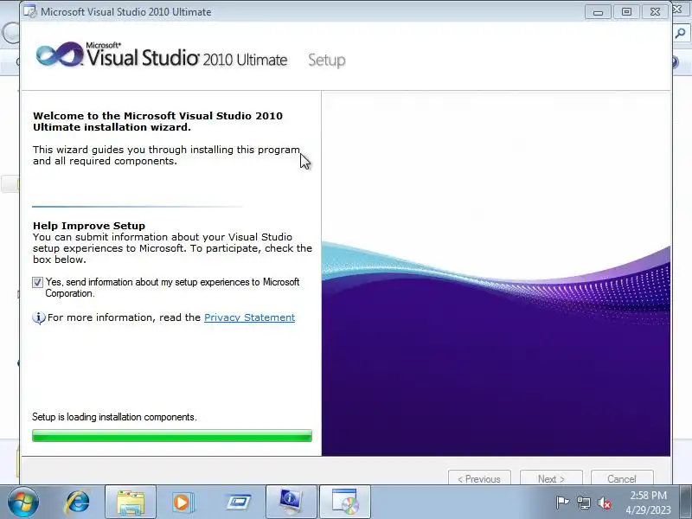Minimize the Visual Studio setup window
Viewport: 692px width, 519px height.
click(x=598, y=12)
